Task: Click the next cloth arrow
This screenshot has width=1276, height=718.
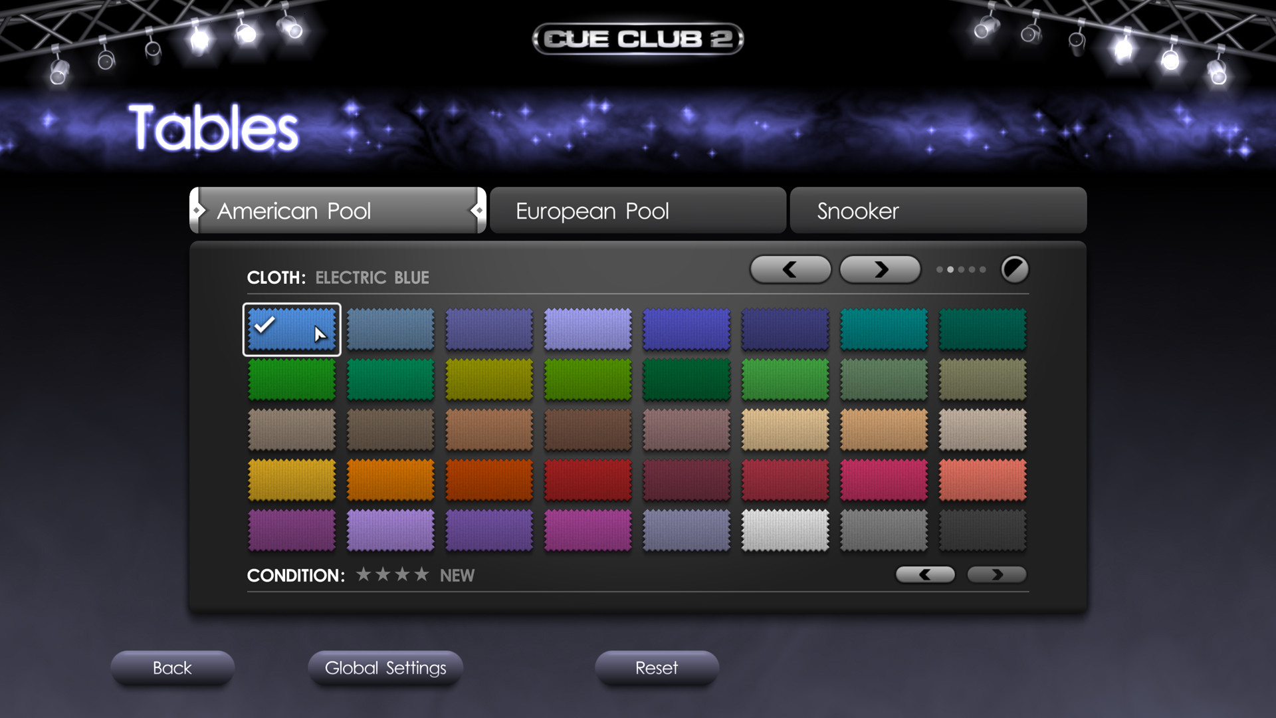Action: point(880,269)
